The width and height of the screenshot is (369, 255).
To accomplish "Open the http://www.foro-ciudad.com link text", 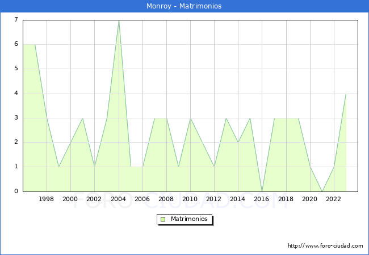I will (x=325, y=246).
